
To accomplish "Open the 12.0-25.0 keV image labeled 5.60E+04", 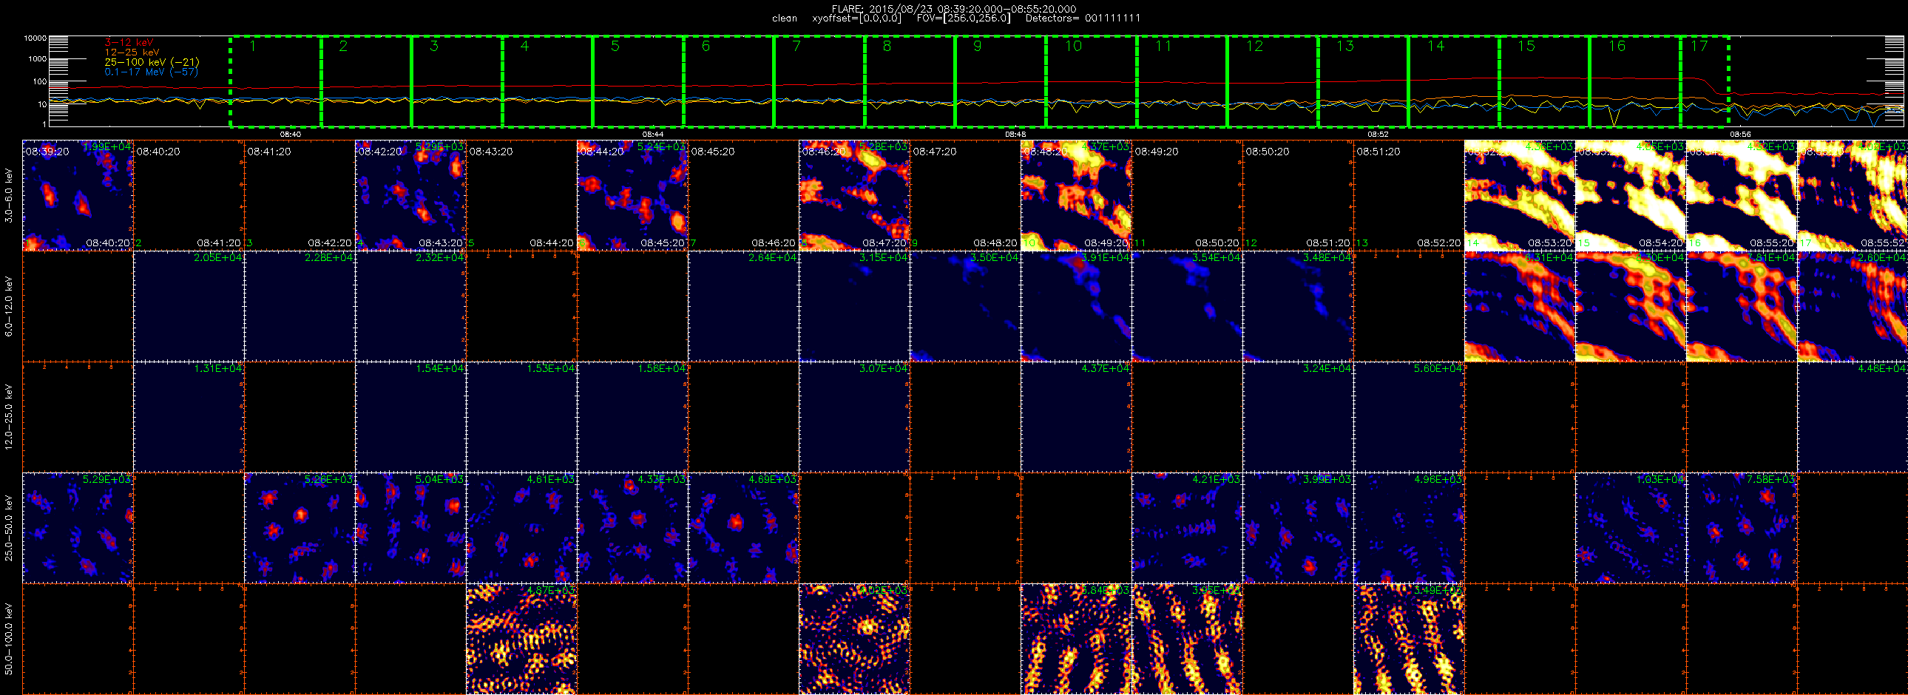I will (x=1410, y=417).
